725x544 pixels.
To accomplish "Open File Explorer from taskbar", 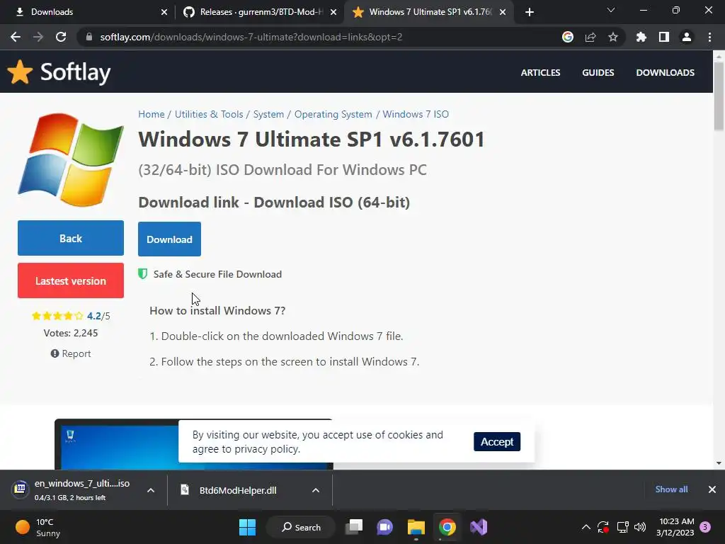I will (x=416, y=527).
